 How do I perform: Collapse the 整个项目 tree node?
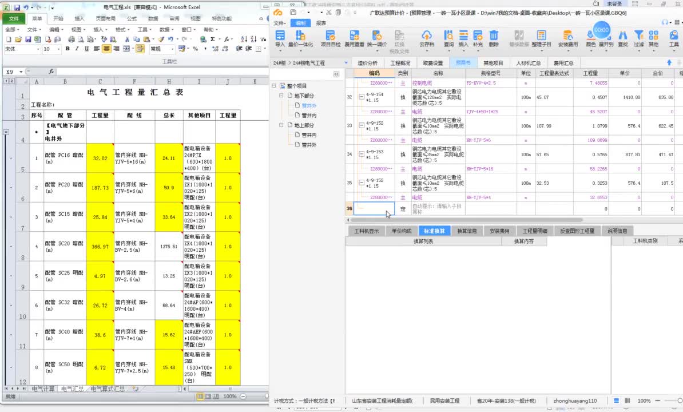tap(274, 86)
